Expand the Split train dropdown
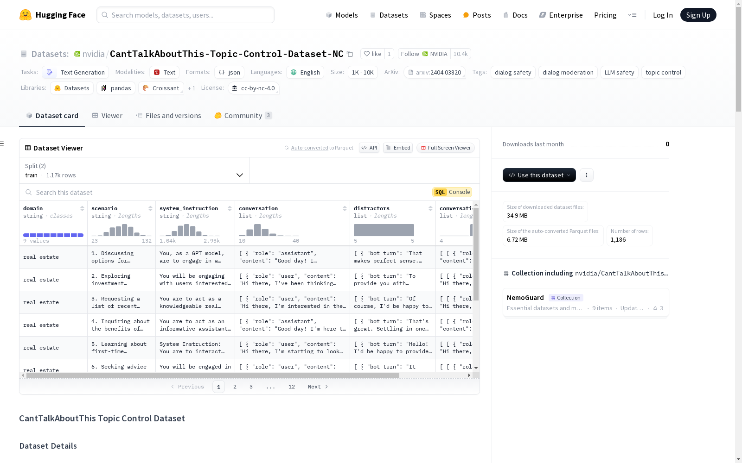The width and height of the screenshot is (742, 463). coord(134,170)
